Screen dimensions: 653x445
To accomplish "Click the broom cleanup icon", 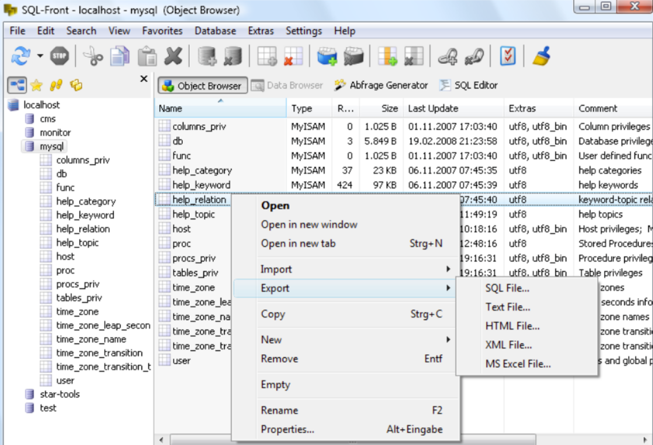I will tap(541, 56).
